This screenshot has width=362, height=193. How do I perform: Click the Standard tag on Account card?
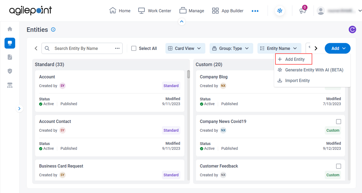coord(171,86)
